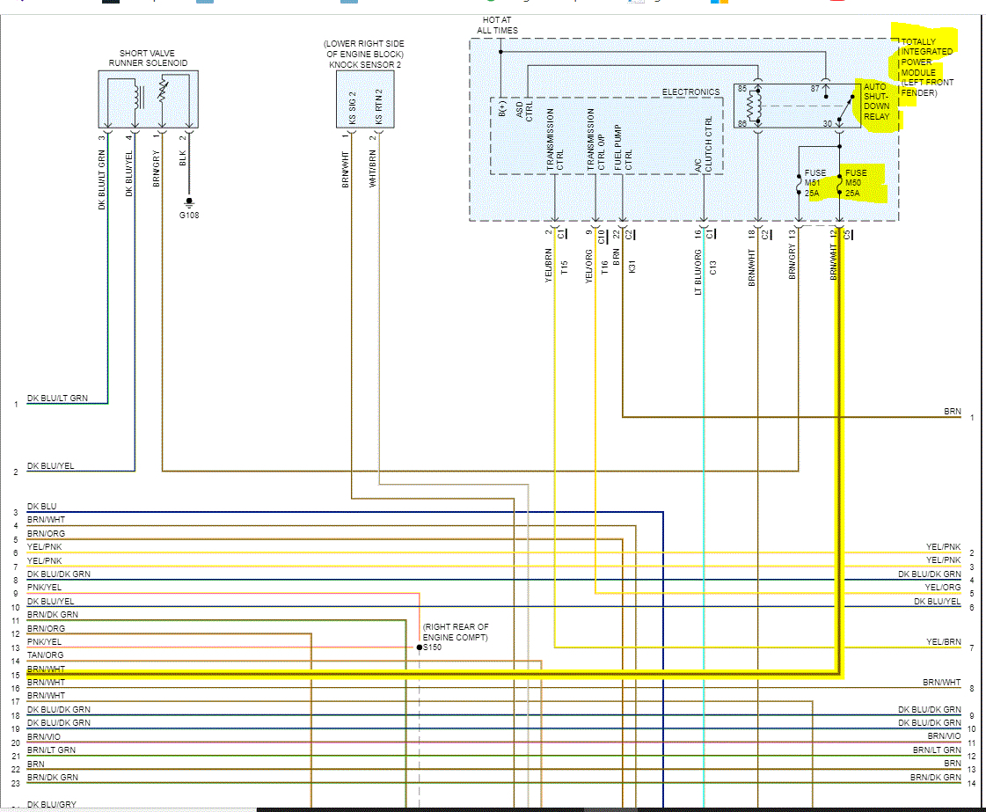This screenshot has width=986, height=812.
Task: Click the B(+) terminal label
Action: pyautogui.click(x=502, y=108)
